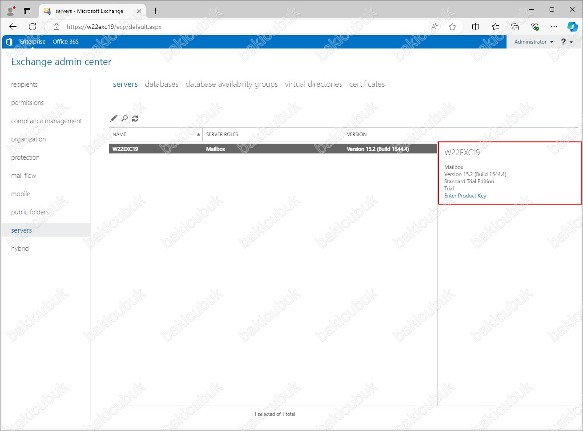Open the virtual directories tab
The height and width of the screenshot is (431, 583).
coord(314,84)
